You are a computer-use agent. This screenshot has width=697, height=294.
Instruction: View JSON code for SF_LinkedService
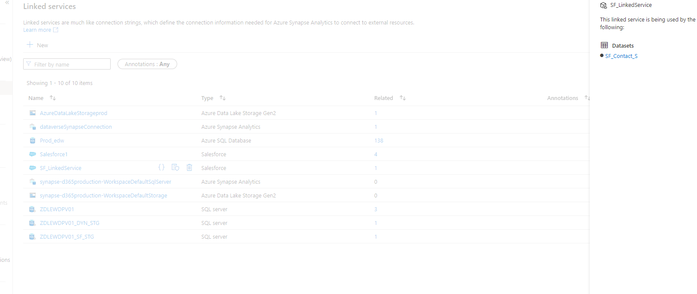coord(161,167)
